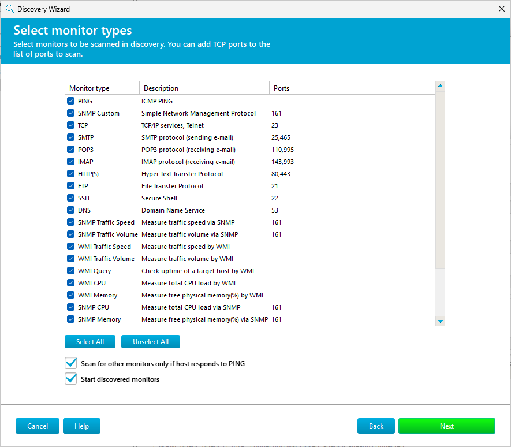Image resolution: width=511 pixels, height=447 pixels.
Task: Uncheck the SNMP Traffic Volume checkbox
Action: coord(70,234)
